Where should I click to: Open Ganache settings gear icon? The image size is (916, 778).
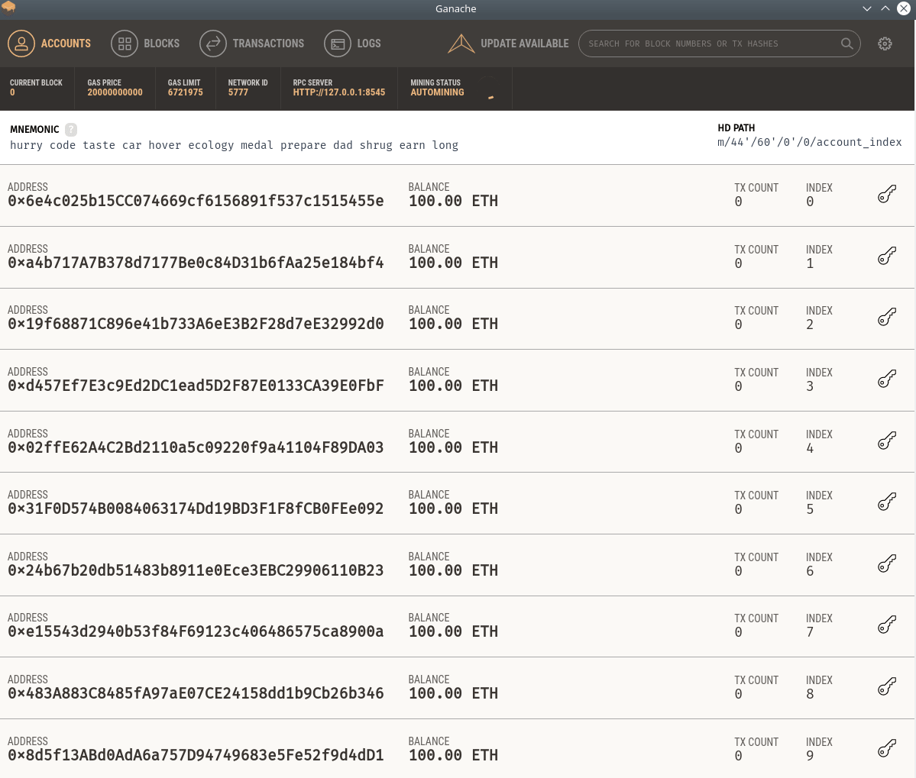tap(885, 44)
